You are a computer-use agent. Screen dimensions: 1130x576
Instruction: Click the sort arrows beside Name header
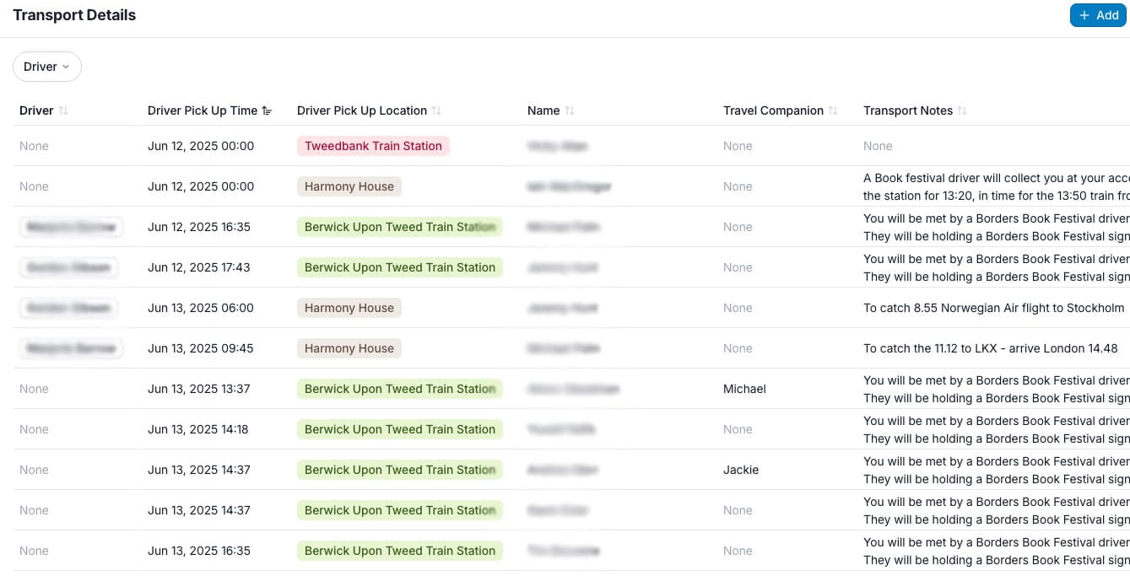click(x=570, y=110)
